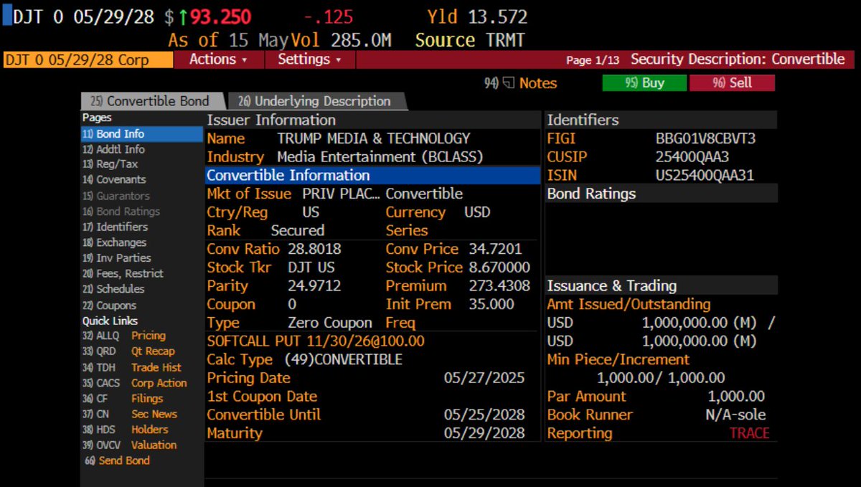Image resolution: width=861 pixels, height=487 pixels.
Task: Click the Par Amount value 1,000.00
Action: coord(736,397)
